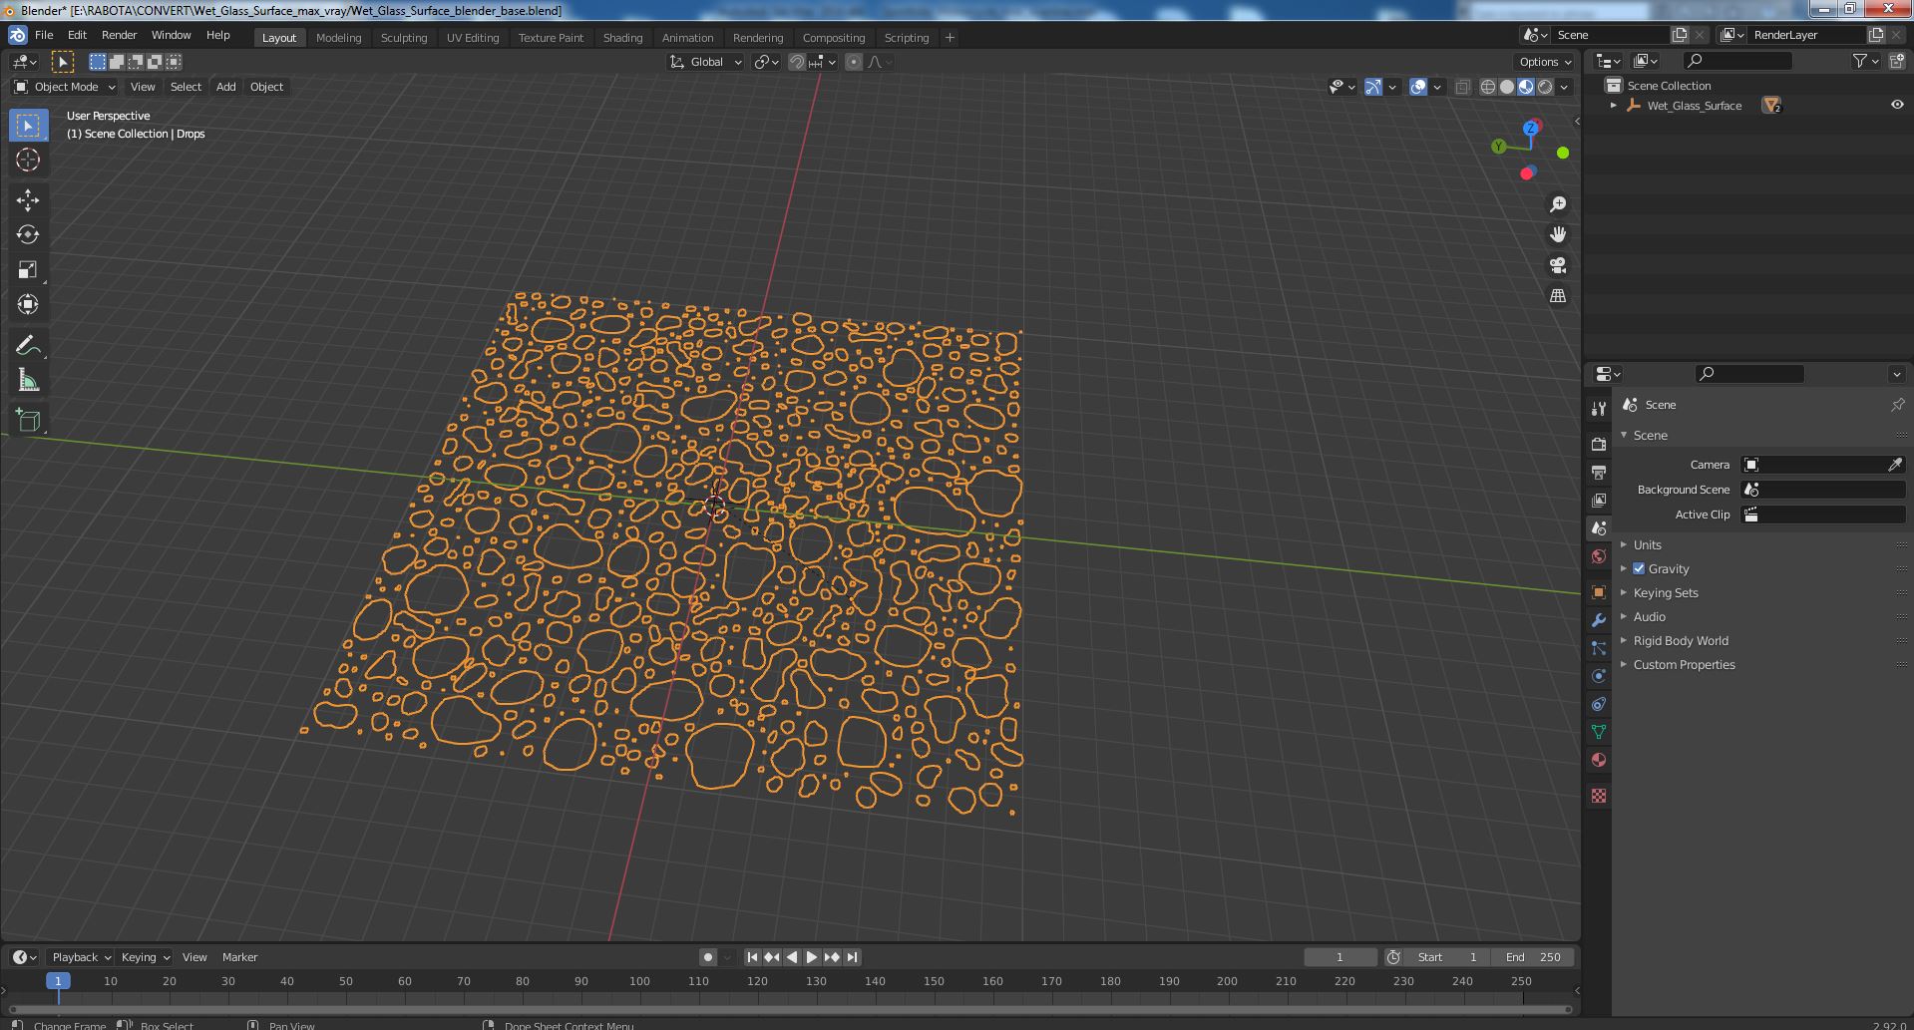This screenshot has height=1030, width=1914.
Task: Toggle proportional editing
Action: [854, 62]
